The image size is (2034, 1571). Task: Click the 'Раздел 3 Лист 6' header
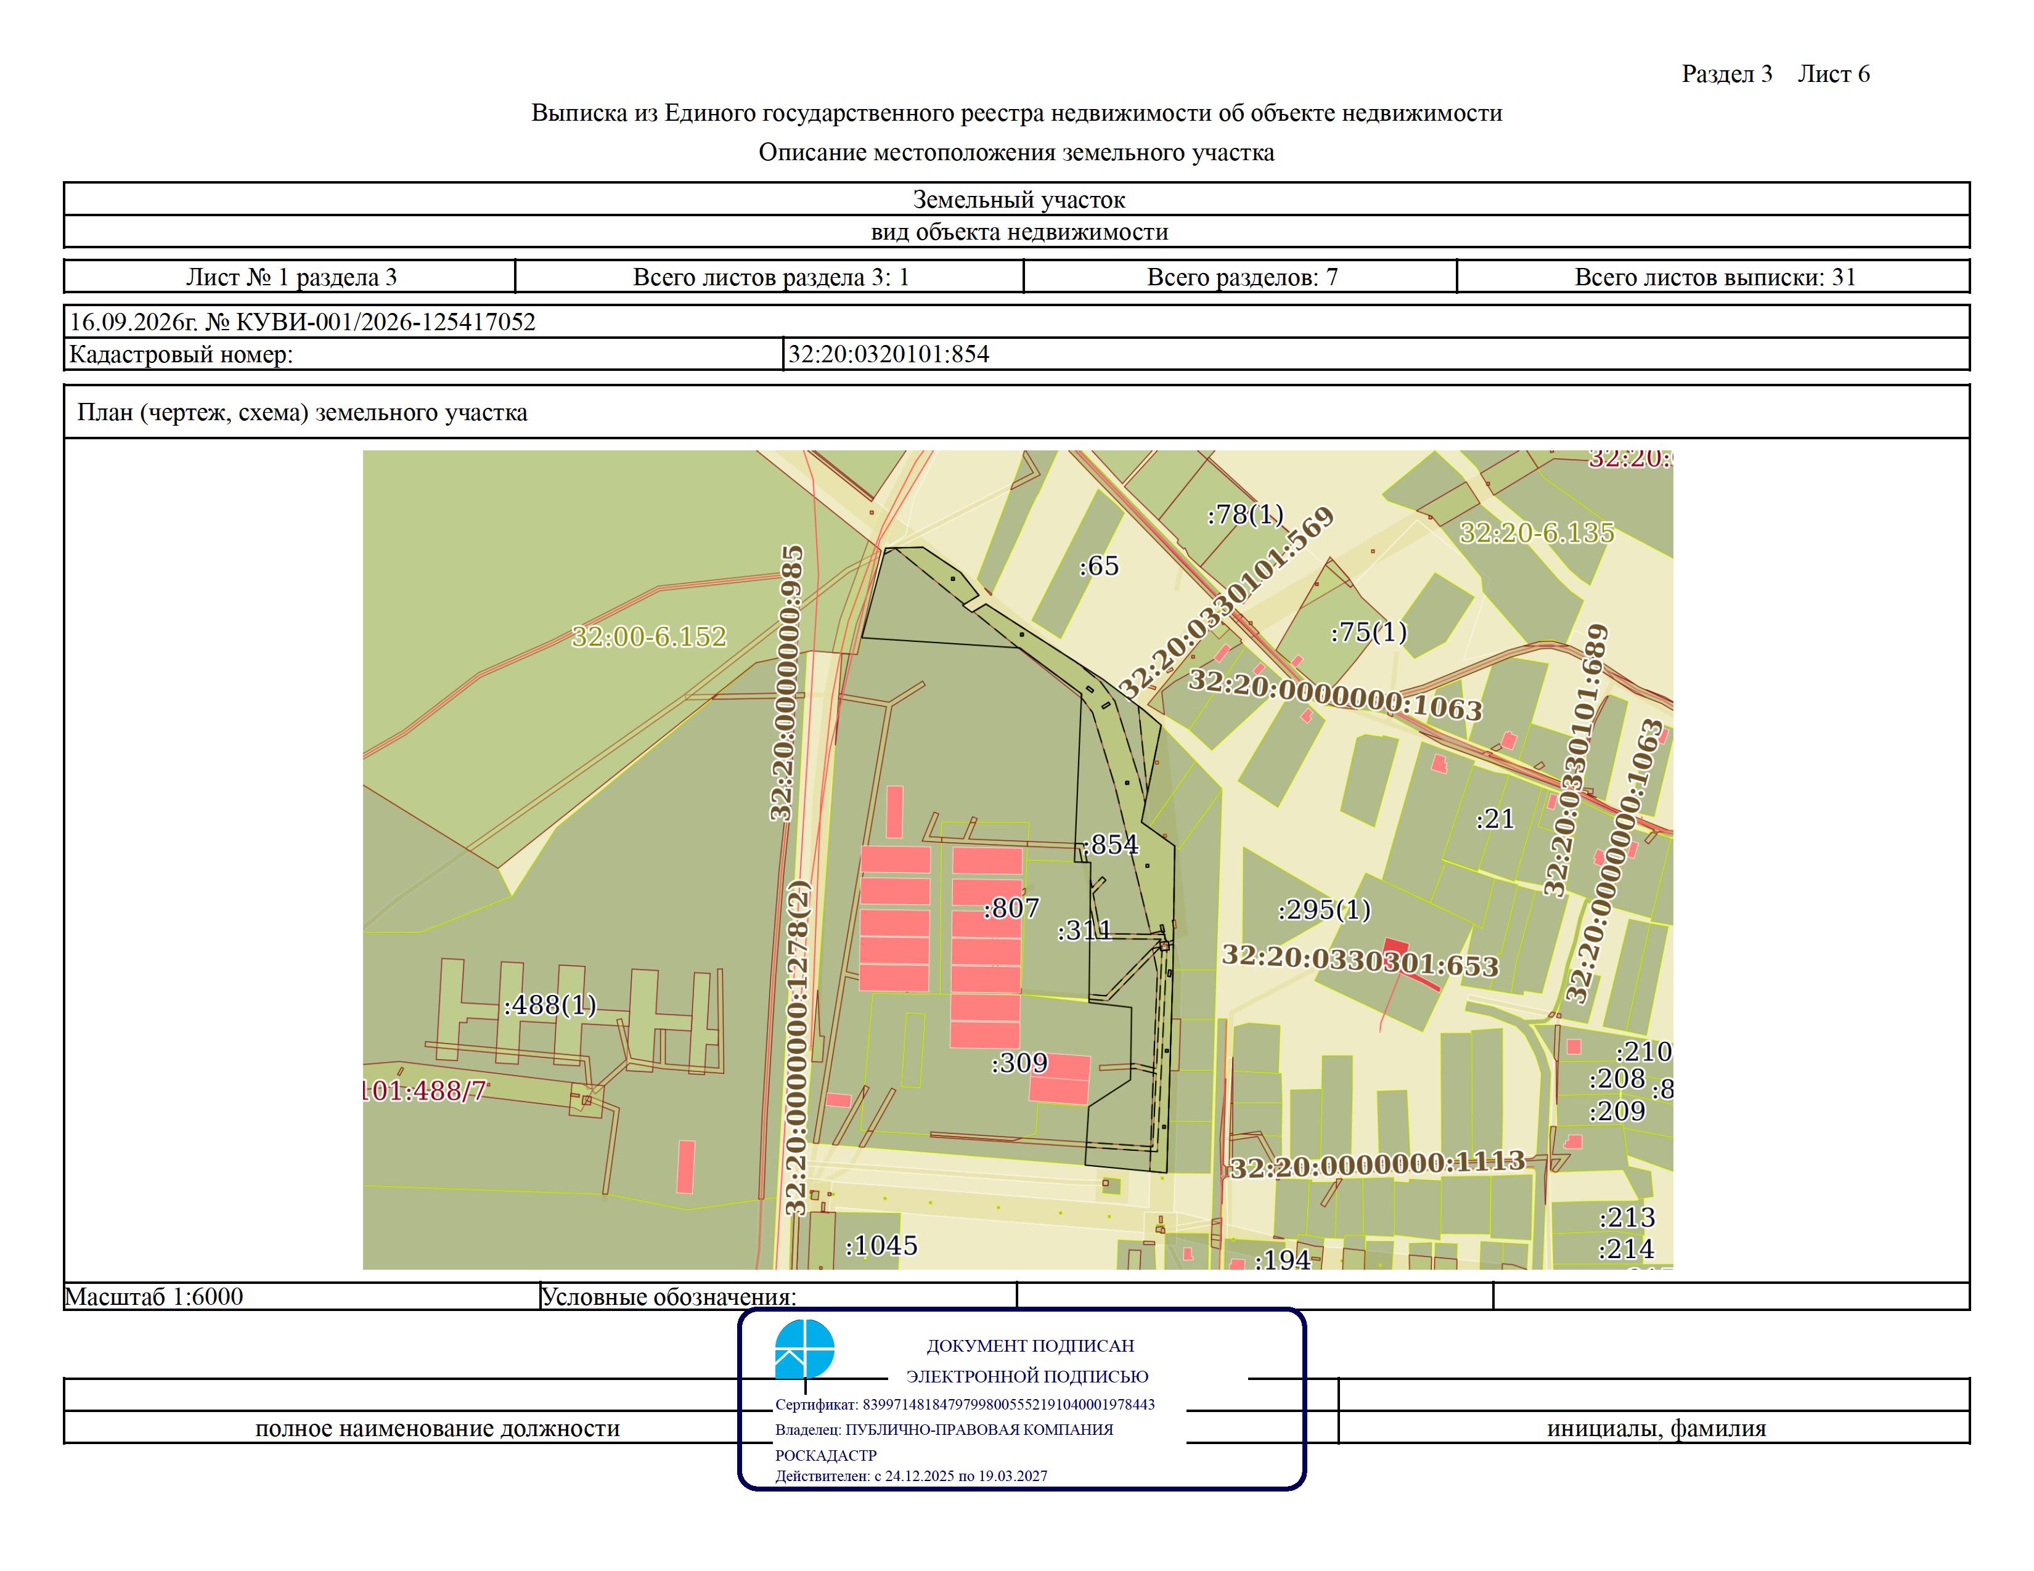click(1775, 75)
